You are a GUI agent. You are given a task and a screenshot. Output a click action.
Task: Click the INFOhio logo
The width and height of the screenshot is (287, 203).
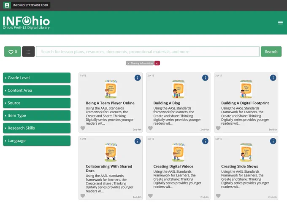pos(26,23)
